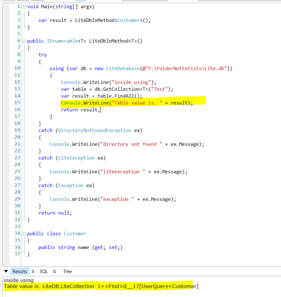
Task: Switch to the Results tab
Action: [20, 272]
